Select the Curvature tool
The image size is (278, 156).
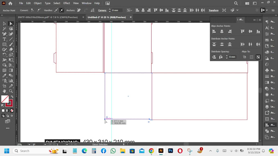(x=11, y=34)
